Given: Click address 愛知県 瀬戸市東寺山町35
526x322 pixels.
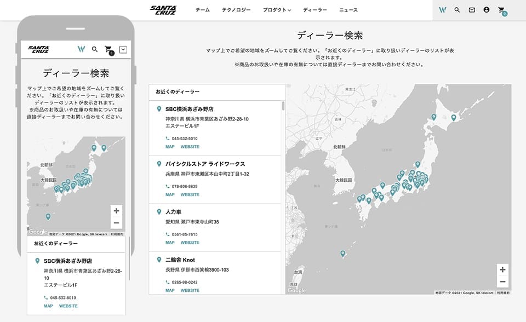Looking at the screenshot, I should click(x=192, y=222).
